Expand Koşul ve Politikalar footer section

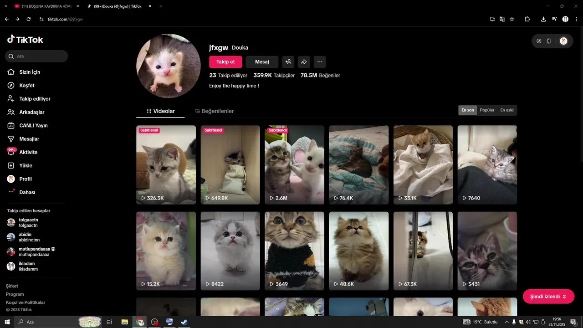pyautogui.click(x=26, y=302)
